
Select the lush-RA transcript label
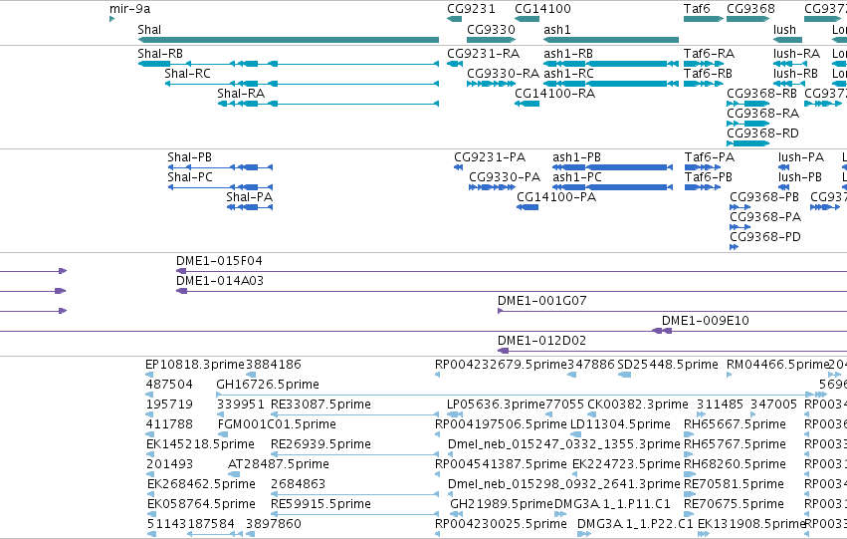[796, 54]
